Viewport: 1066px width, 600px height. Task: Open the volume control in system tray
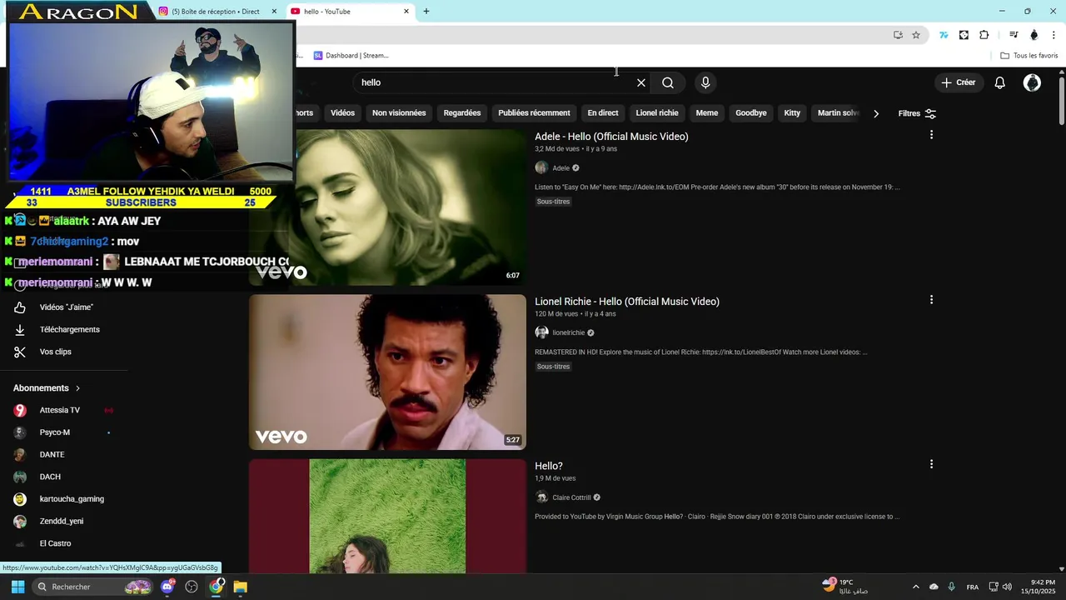(1007, 587)
